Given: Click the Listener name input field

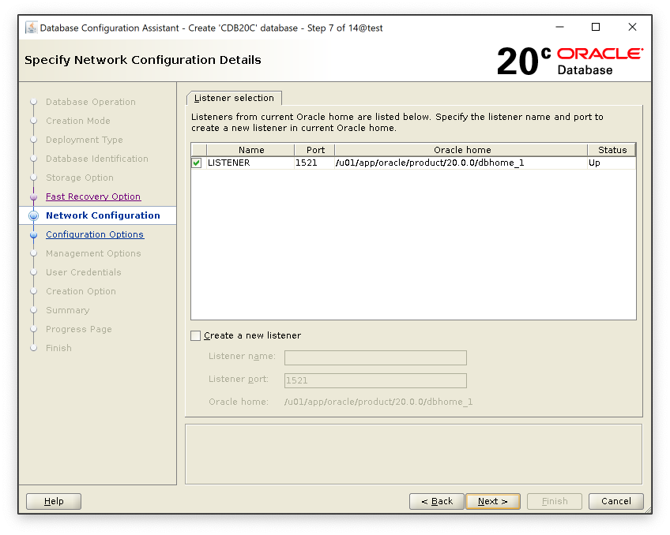Looking at the screenshot, I should click(x=375, y=357).
